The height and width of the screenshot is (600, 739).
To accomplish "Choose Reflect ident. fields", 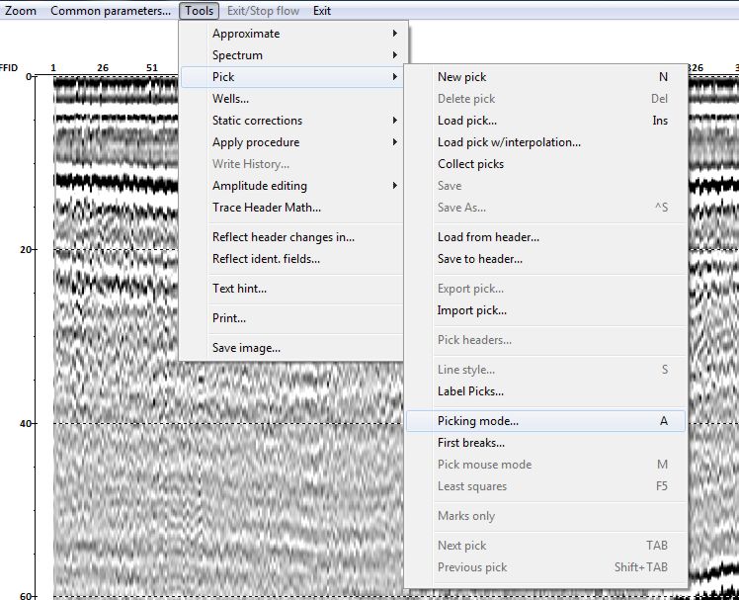I will click(291, 259).
